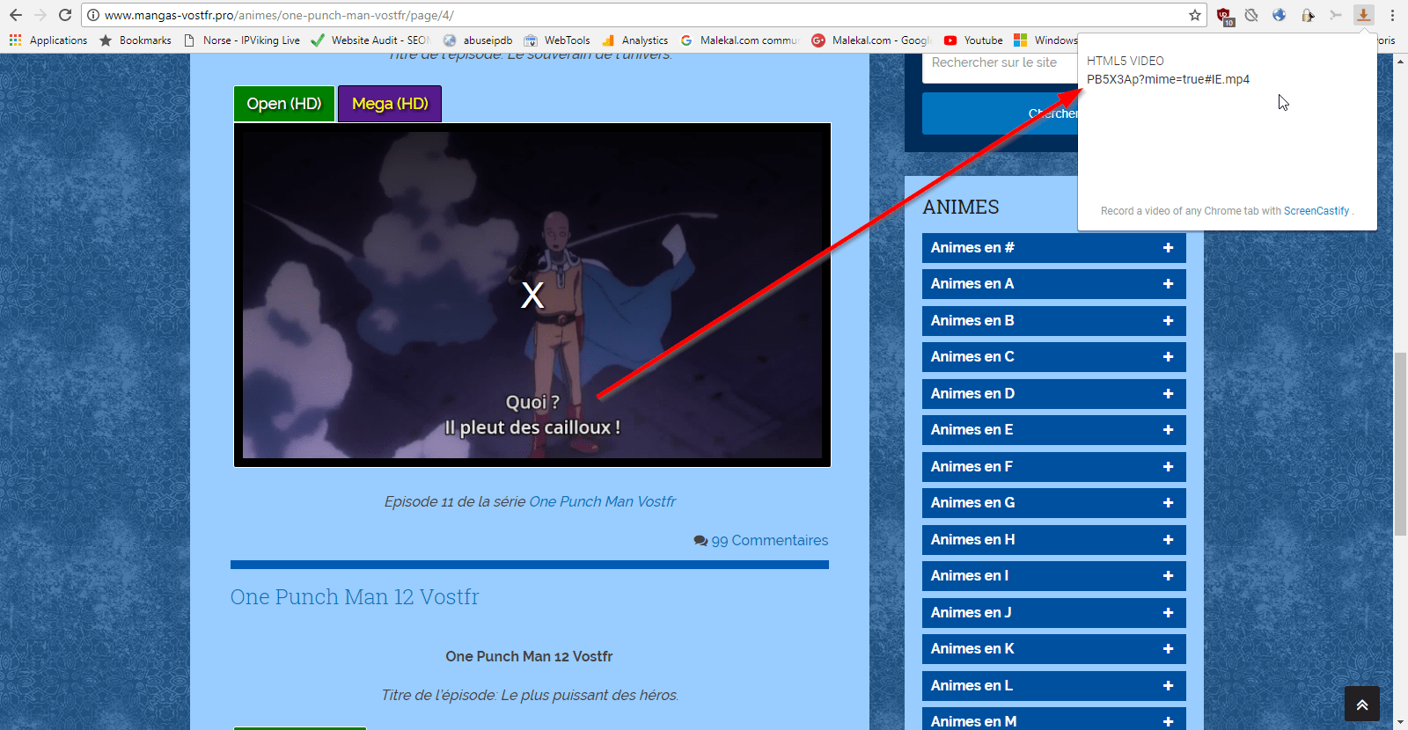Image resolution: width=1408 pixels, height=730 pixels.
Task: Click the grey scissors extension icon
Action: click(1336, 15)
